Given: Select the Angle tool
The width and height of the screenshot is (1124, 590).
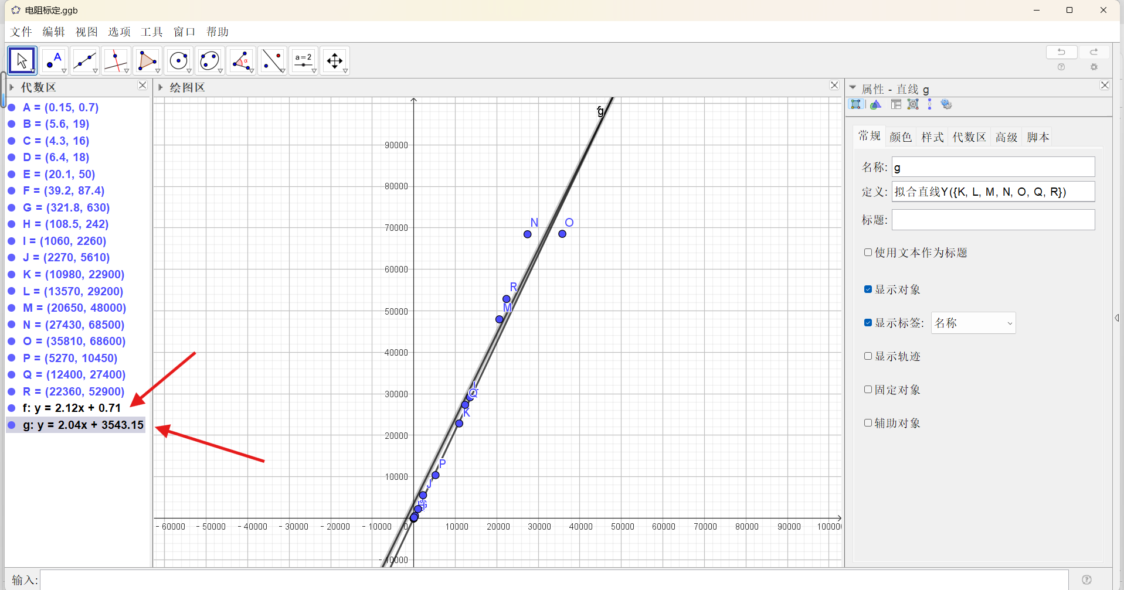Looking at the screenshot, I should [x=241, y=60].
